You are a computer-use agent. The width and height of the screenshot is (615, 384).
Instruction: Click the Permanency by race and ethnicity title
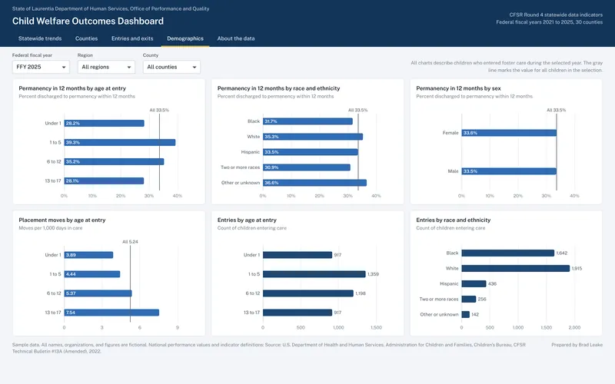click(x=278, y=88)
